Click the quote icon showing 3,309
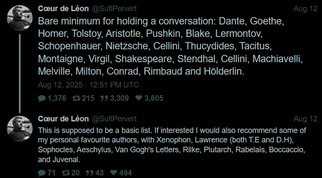Image resolution: width=322 pixels, height=178 pixels. point(104,98)
